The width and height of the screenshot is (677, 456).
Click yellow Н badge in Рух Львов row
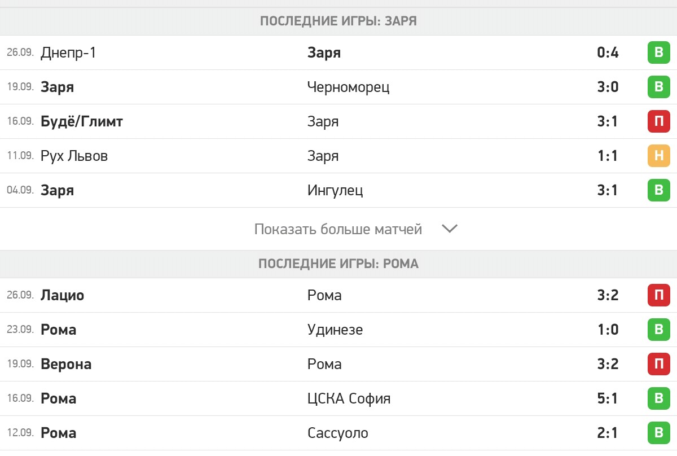(658, 156)
